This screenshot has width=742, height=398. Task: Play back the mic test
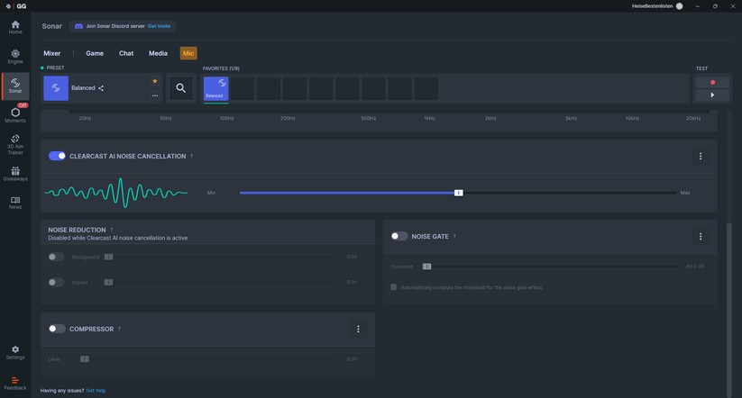click(x=712, y=95)
